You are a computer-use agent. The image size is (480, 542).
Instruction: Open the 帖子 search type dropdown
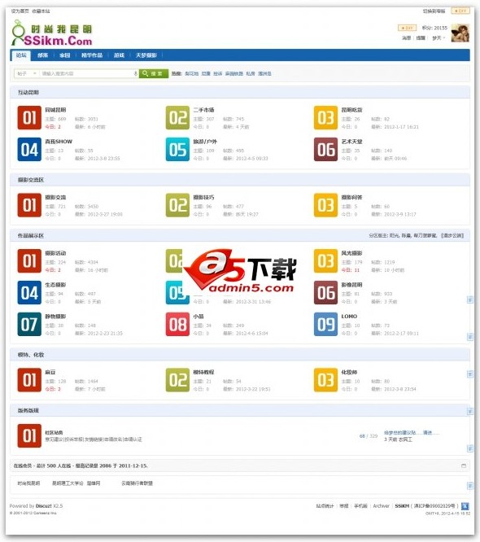(x=27, y=73)
